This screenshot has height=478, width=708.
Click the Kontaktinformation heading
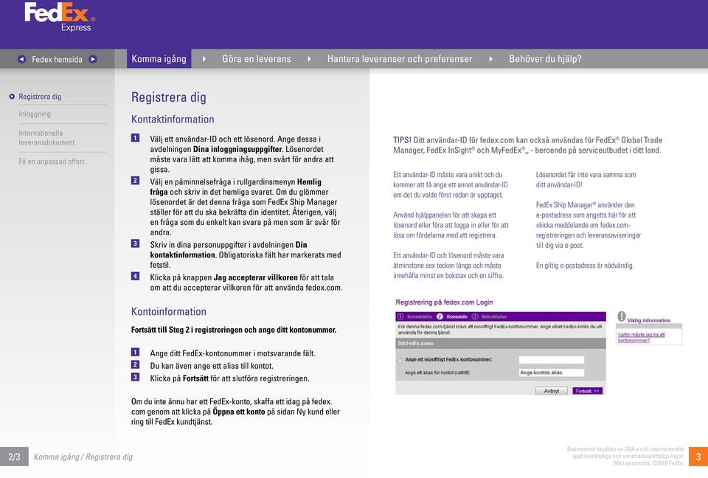173,119
